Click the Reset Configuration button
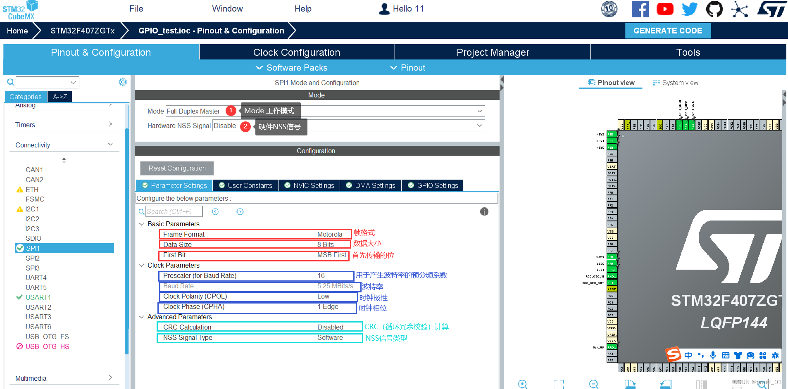The width and height of the screenshot is (788, 389). [x=177, y=168]
